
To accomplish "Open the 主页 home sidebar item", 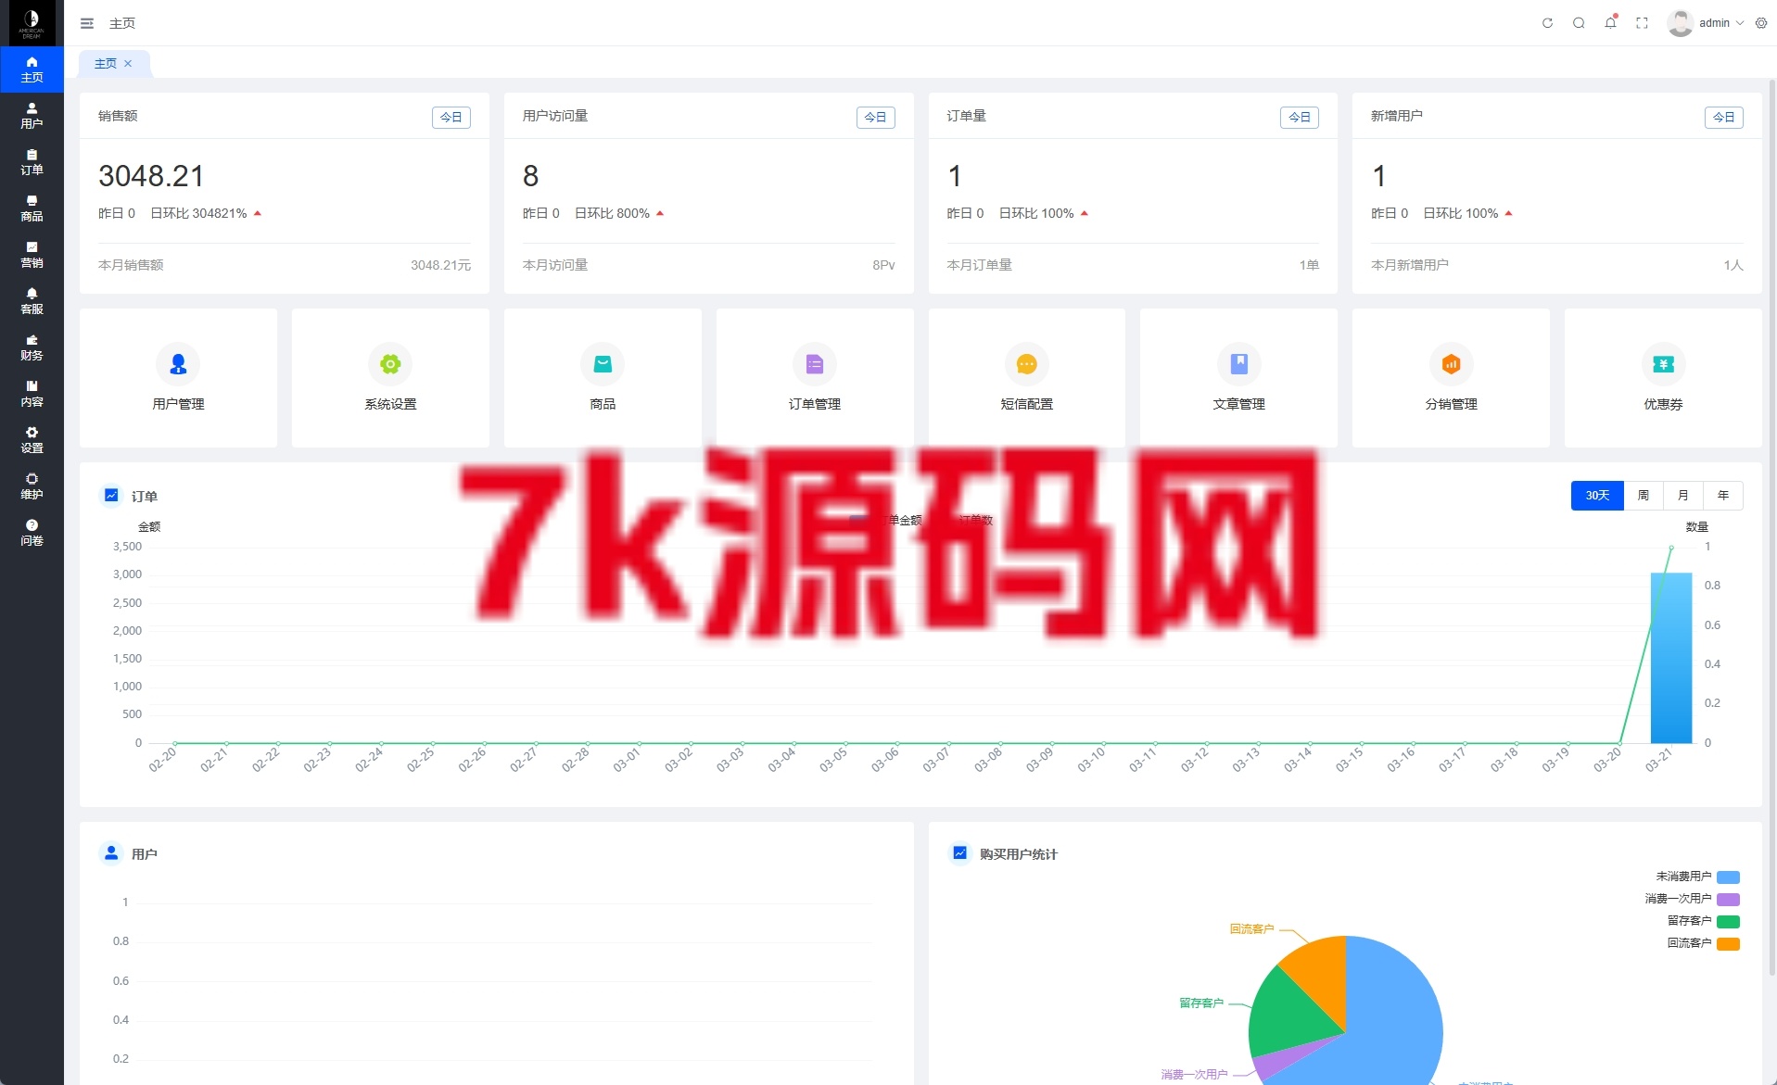I will (x=32, y=69).
